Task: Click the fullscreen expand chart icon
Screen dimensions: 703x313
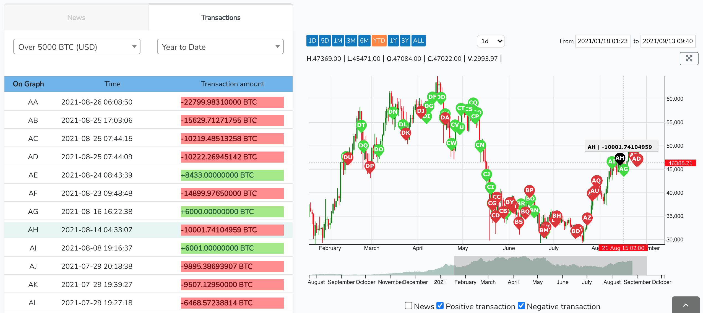Action: [689, 58]
